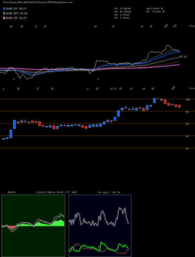Click the Pre O open value
The width and height of the screenshot is (195, 257).
coord(122,9)
